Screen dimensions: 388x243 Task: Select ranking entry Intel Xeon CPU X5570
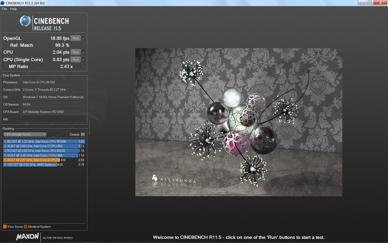coord(44,151)
